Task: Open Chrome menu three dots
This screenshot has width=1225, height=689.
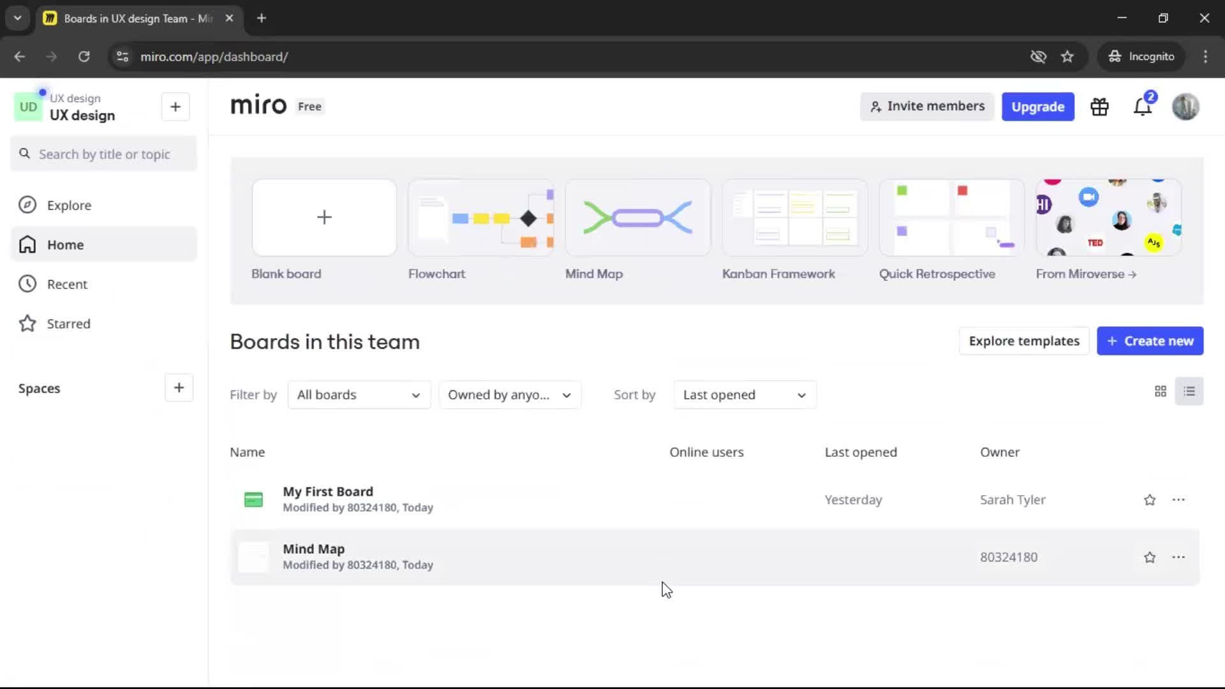Action: (1205, 57)
